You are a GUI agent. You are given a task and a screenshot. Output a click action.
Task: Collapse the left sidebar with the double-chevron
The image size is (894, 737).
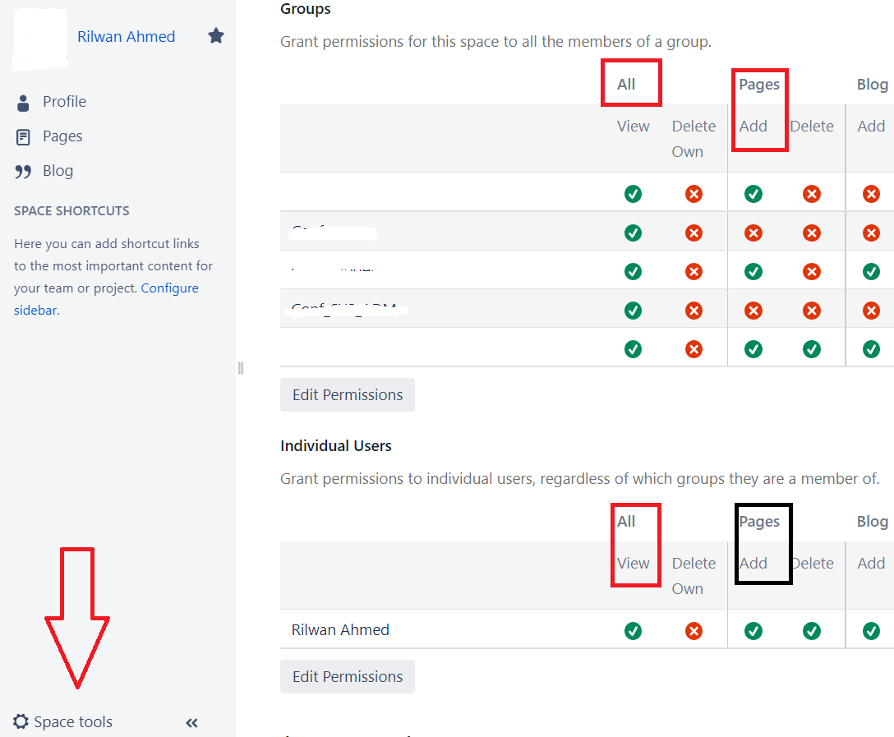[191, 722]
